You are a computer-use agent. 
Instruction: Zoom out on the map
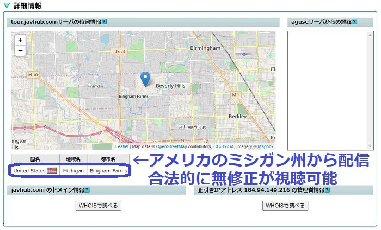pyautogui.click(x=20, y=50)
